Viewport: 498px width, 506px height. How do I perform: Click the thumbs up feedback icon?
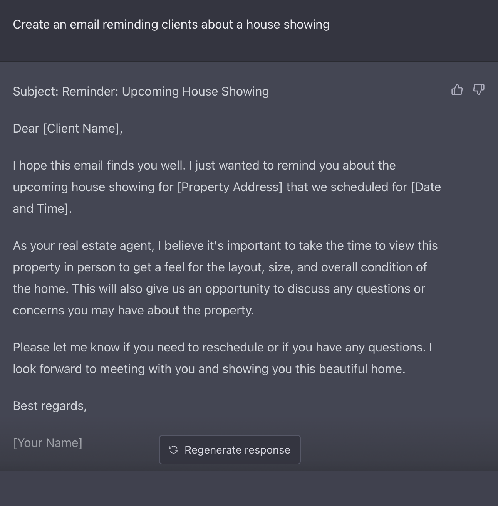(457, 90)
